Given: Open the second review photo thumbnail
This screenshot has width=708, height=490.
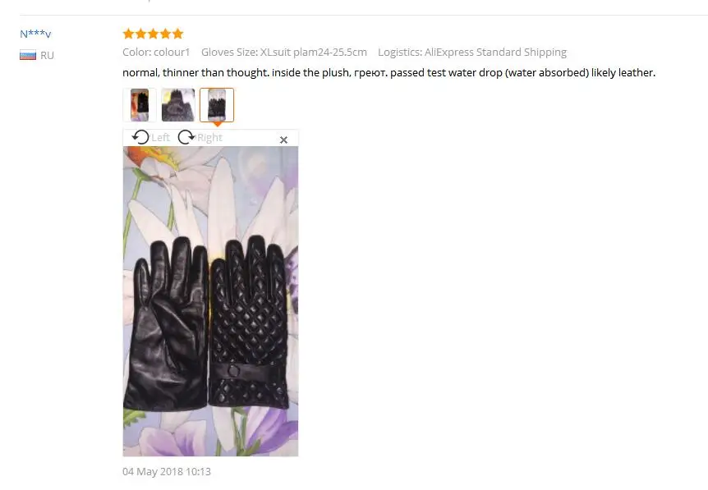Looking at the screenshot, I should click(x=178, y=105).
